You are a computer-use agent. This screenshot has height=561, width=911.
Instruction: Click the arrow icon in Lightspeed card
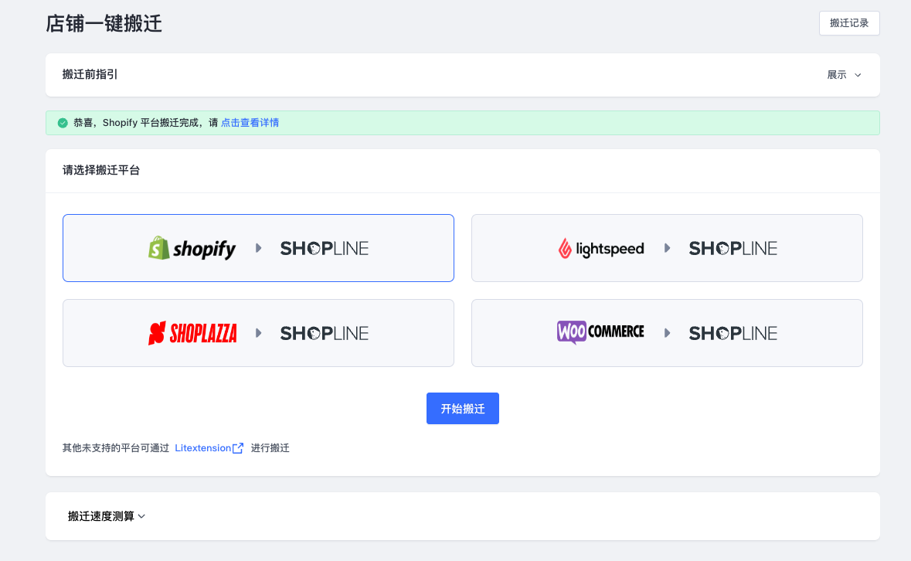click(x=667, y=248)
